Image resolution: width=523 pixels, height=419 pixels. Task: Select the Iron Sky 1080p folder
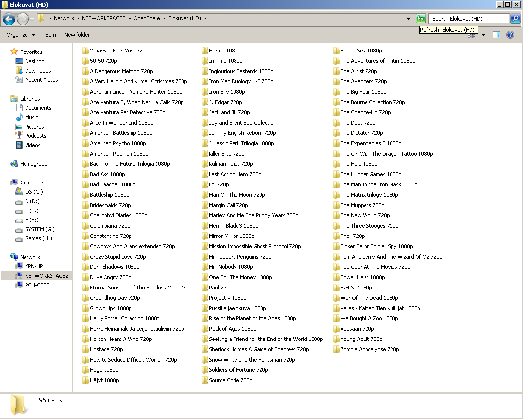[x=227, y=92]
